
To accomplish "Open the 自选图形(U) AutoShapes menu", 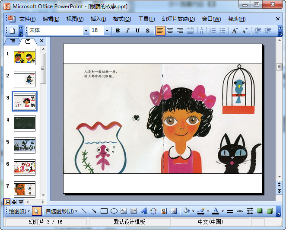I will point(61,211).
